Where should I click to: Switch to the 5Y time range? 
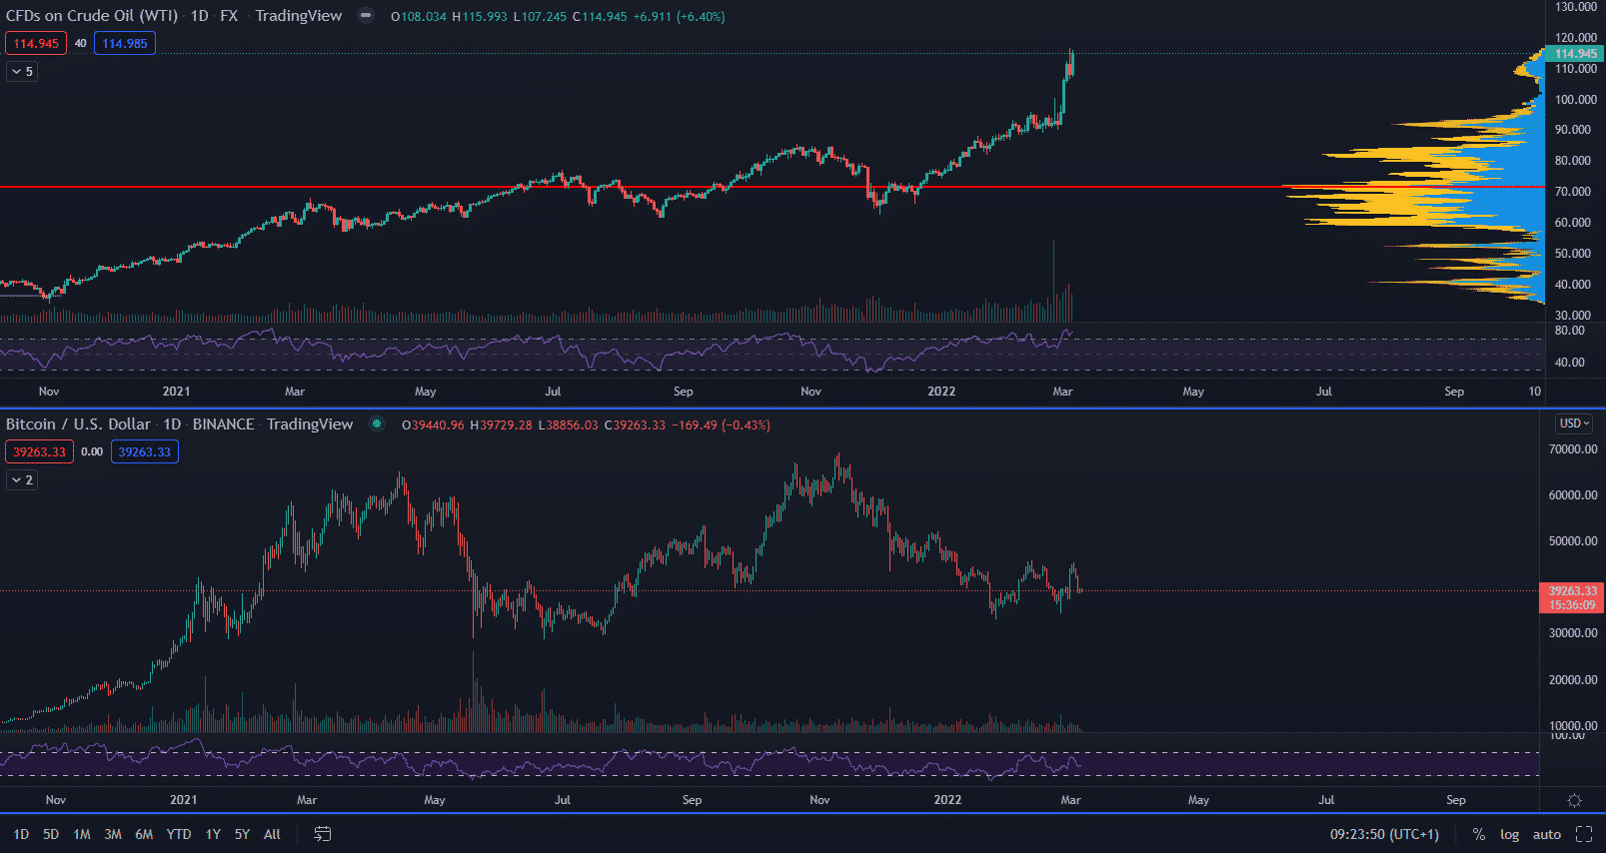point(242,834)
